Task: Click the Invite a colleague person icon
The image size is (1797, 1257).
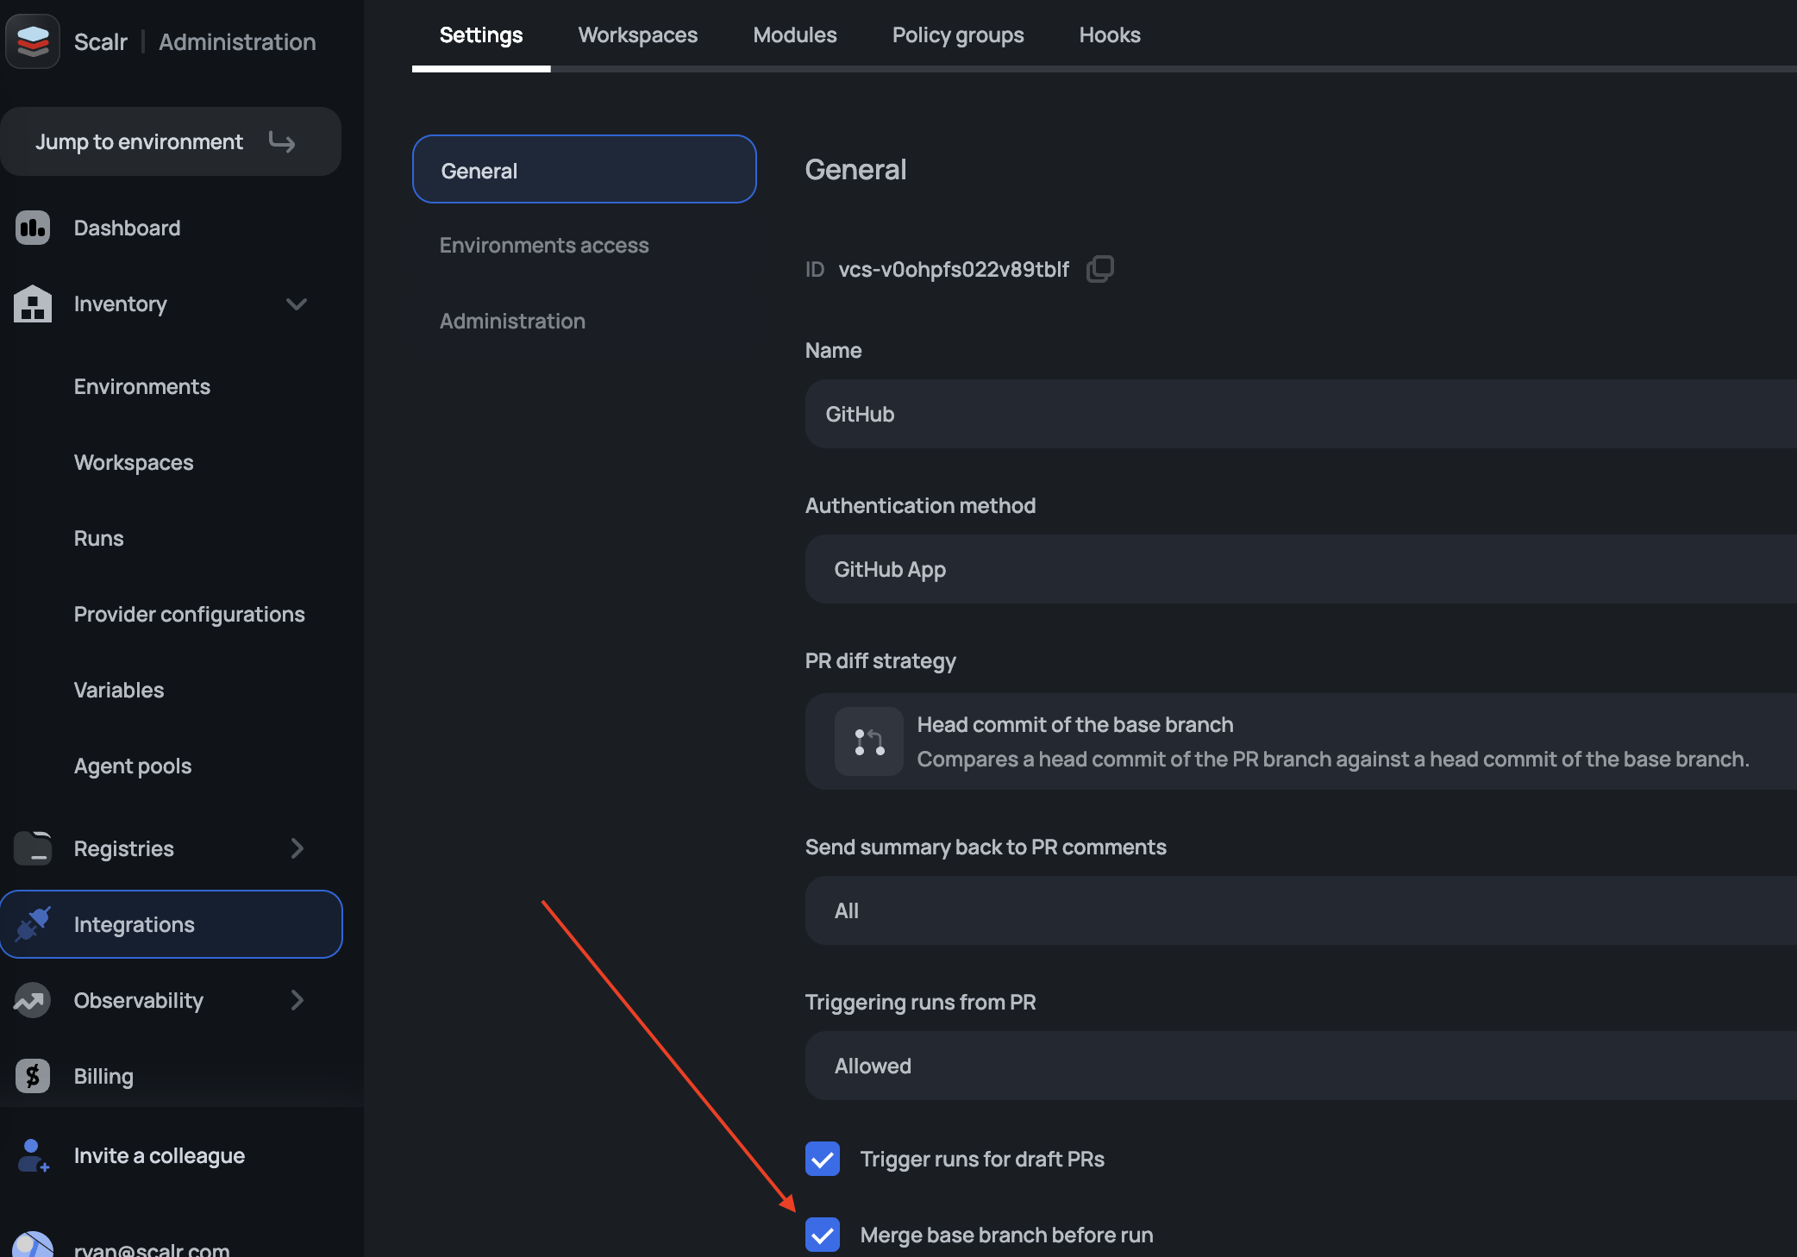Action: [x=33, y=1155]
